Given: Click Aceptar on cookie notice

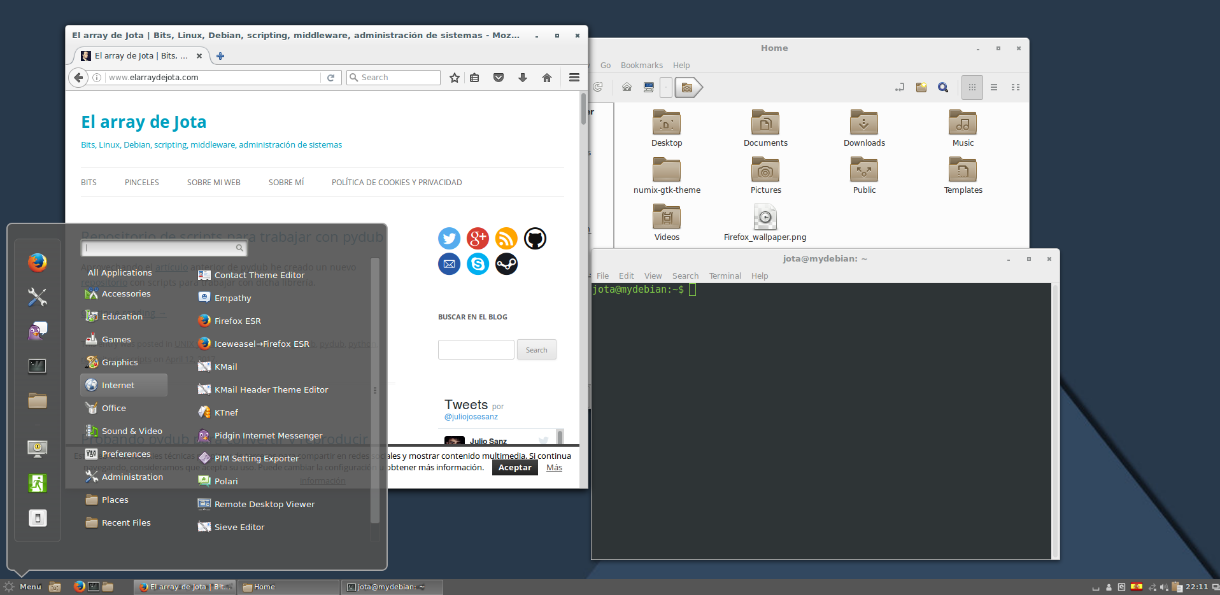Looking at the screenshot, I should 515,468.
